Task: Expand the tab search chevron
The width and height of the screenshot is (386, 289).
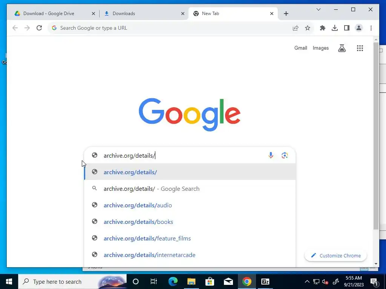Action: pos(318,9)
